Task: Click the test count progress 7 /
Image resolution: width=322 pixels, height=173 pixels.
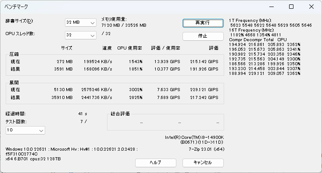Action: [84, 122]
